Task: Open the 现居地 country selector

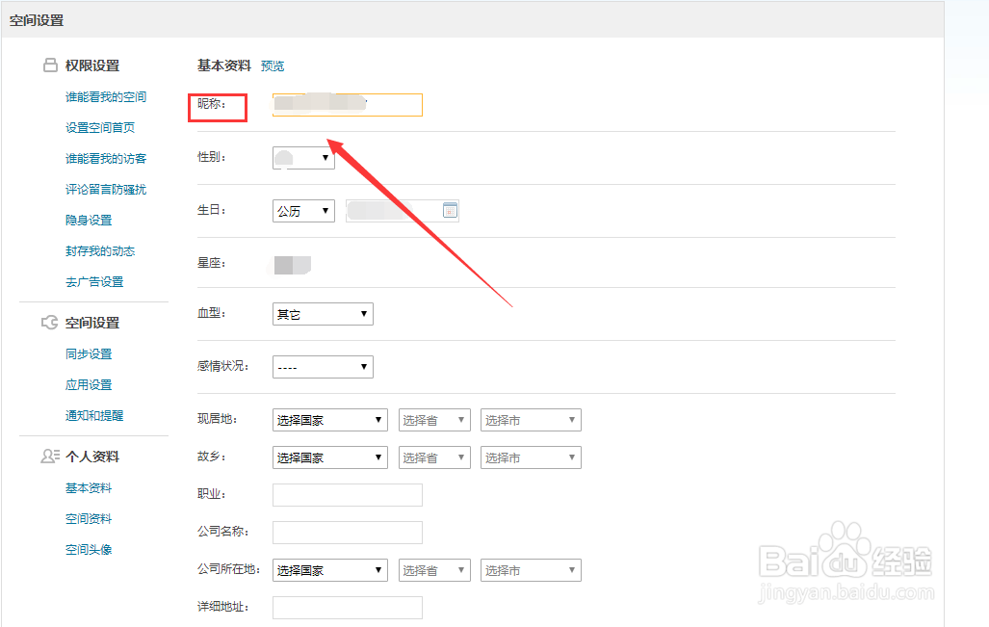Action: pyautogui.click(x=329, y=419)
